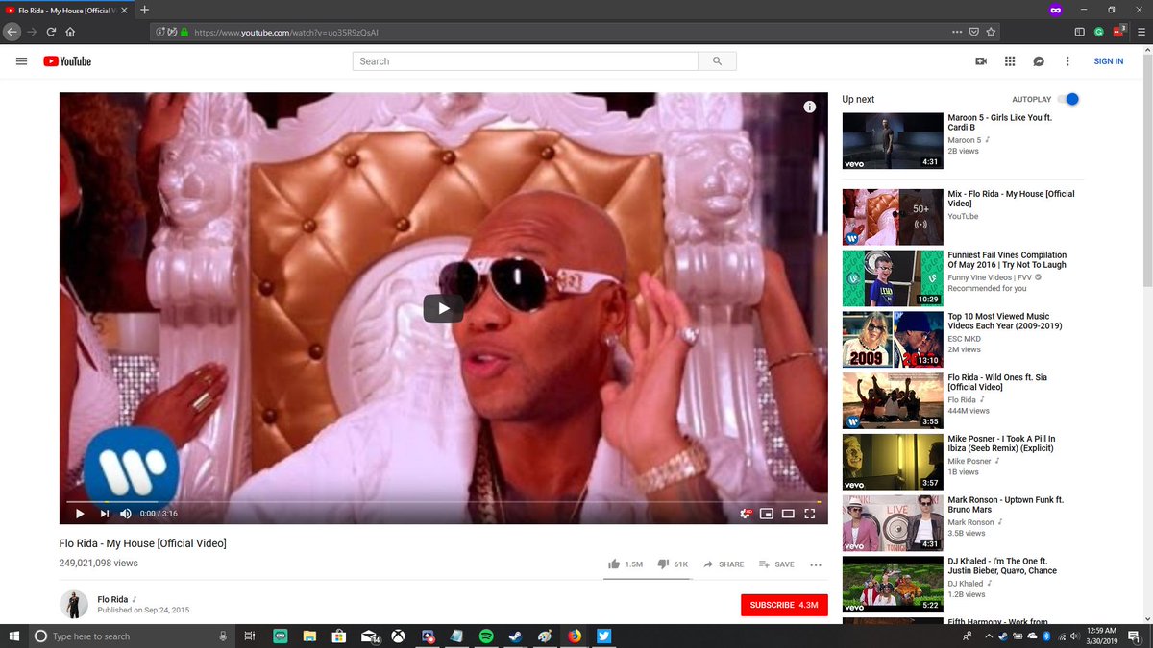Enter full screen mode
This screenshot has height=648, width=1153.
810,514
